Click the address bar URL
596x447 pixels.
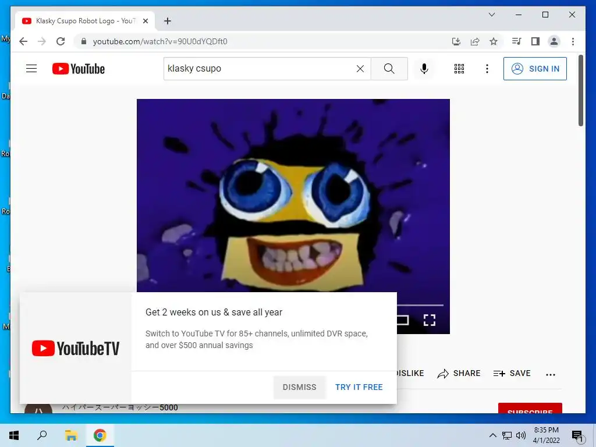pos(160,41)
